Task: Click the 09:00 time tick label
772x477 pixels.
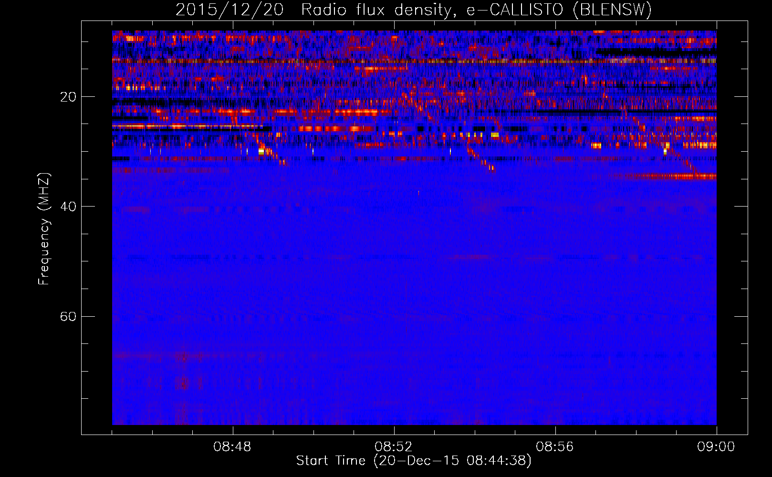Action: pos(716,447)
